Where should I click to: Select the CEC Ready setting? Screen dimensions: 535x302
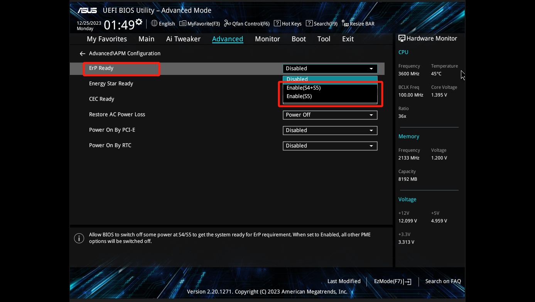click(101, 99)
